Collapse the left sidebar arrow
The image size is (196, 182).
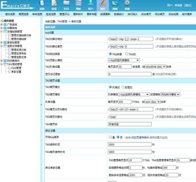point(41,105)
